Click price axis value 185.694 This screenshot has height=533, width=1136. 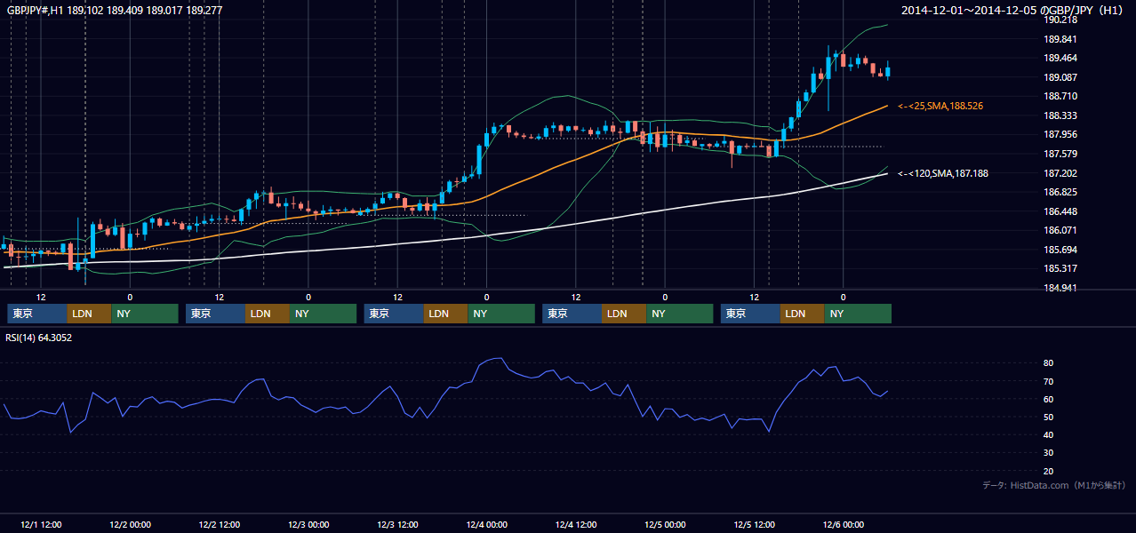pyautogui.click(x=1060, y=250)
